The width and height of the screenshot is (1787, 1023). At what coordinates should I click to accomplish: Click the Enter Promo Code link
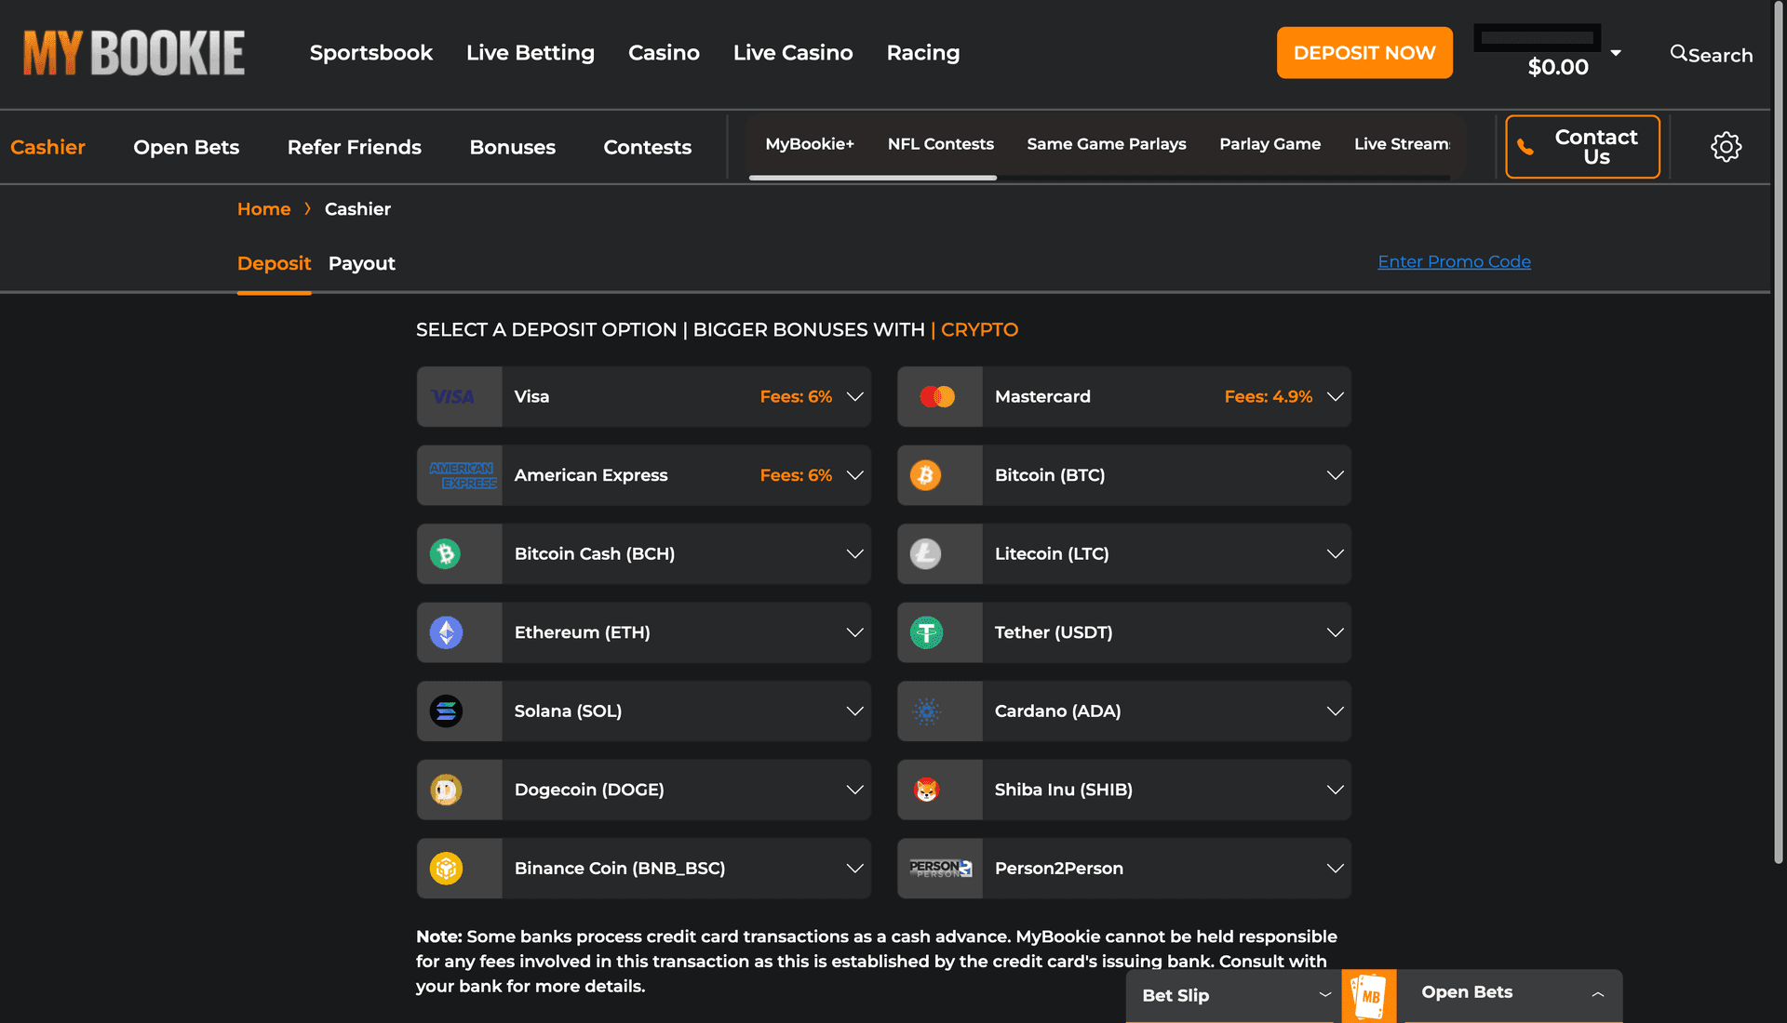click(x=1454, y=261)
